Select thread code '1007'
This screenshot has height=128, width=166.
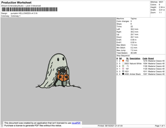145,74
